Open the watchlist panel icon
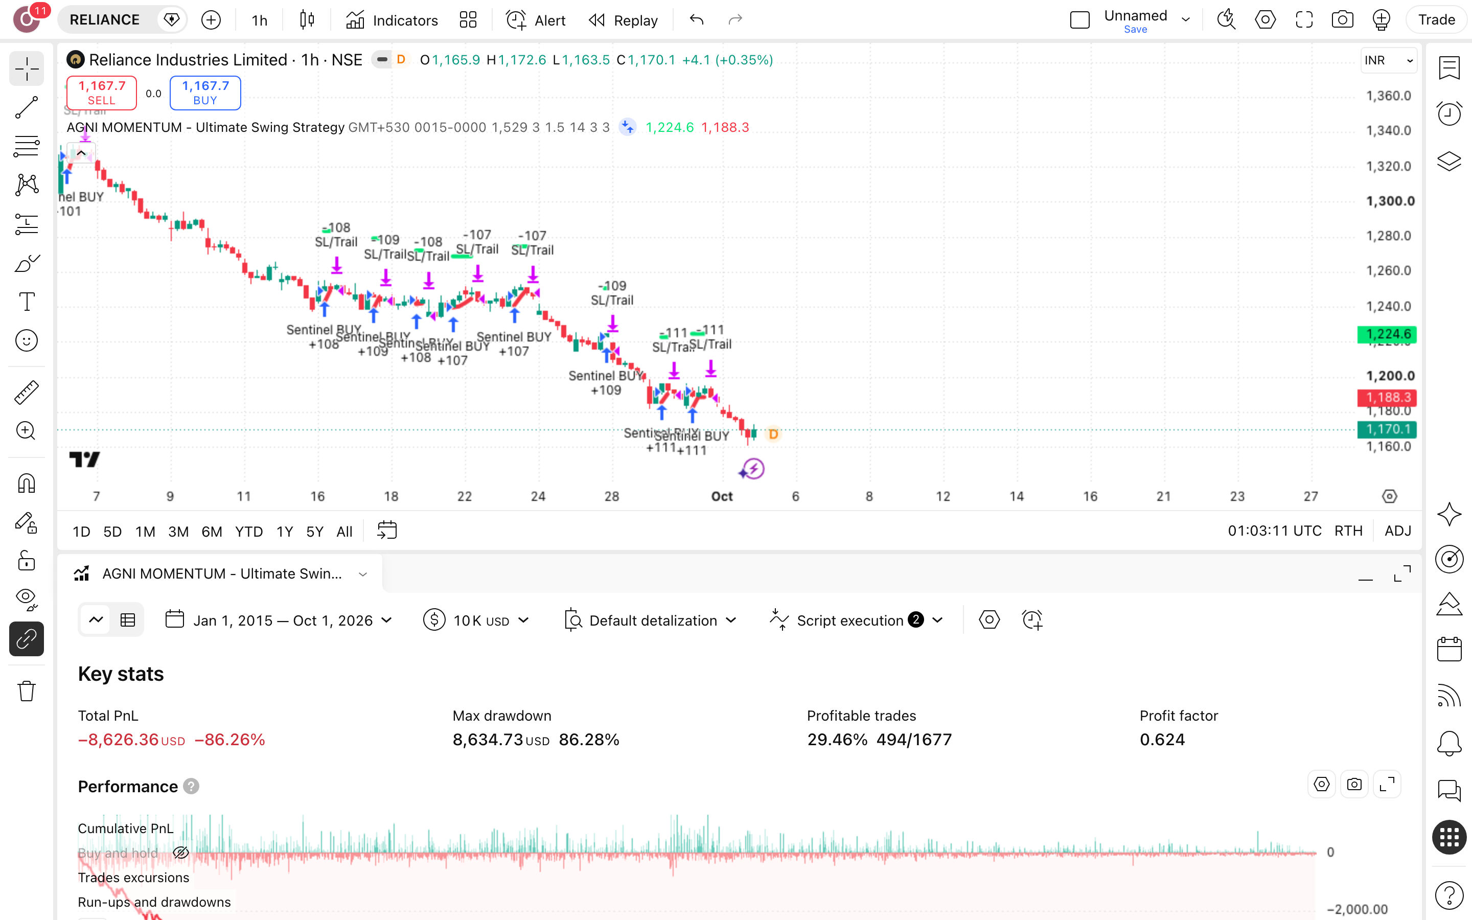Viewport: 1472px width, 920px height. coord(1449,67)
